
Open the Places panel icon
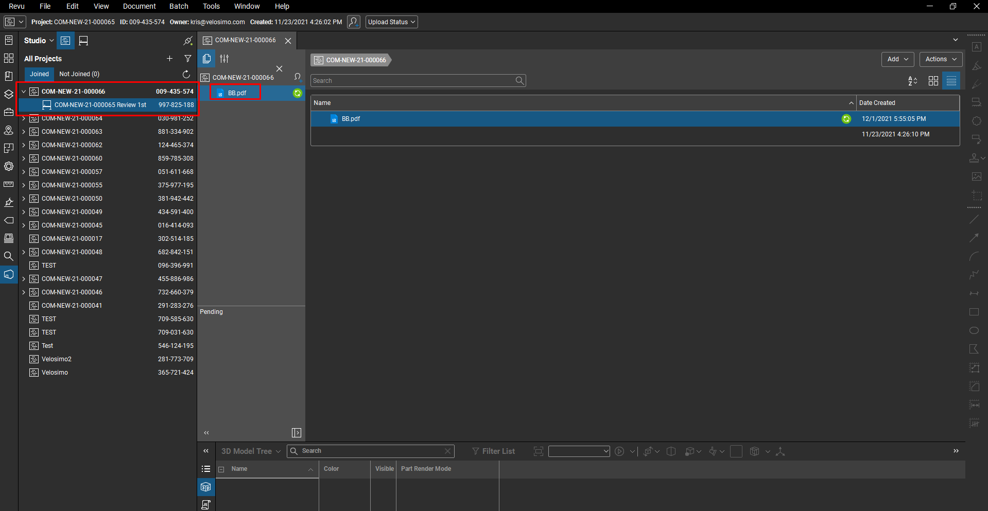pyautogui.click(x=9, y=130)
